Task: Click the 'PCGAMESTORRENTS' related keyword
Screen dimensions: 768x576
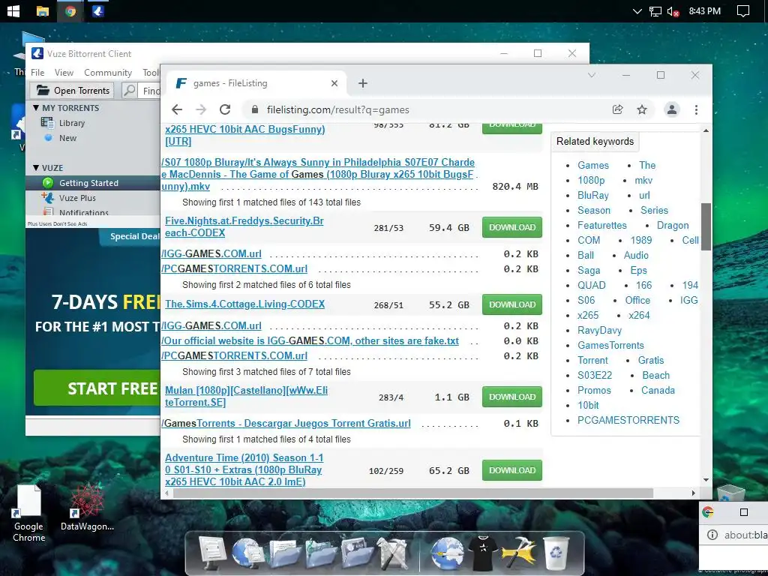Action: point(628,420)
